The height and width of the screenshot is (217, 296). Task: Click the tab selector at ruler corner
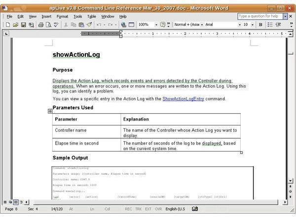click(6, 34)
